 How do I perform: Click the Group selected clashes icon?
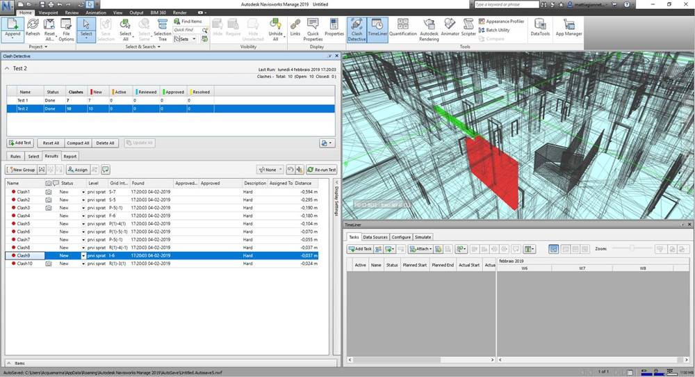tap(42, 170)
